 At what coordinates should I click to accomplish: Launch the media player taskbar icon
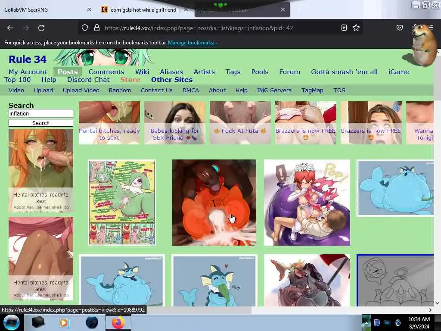coord(64,322)
